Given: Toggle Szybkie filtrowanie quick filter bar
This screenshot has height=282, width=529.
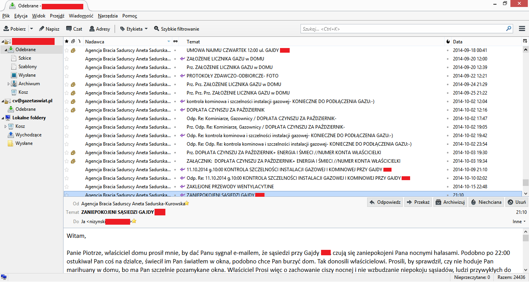Looking at the screenshot, I should click(x=176, y=29).
